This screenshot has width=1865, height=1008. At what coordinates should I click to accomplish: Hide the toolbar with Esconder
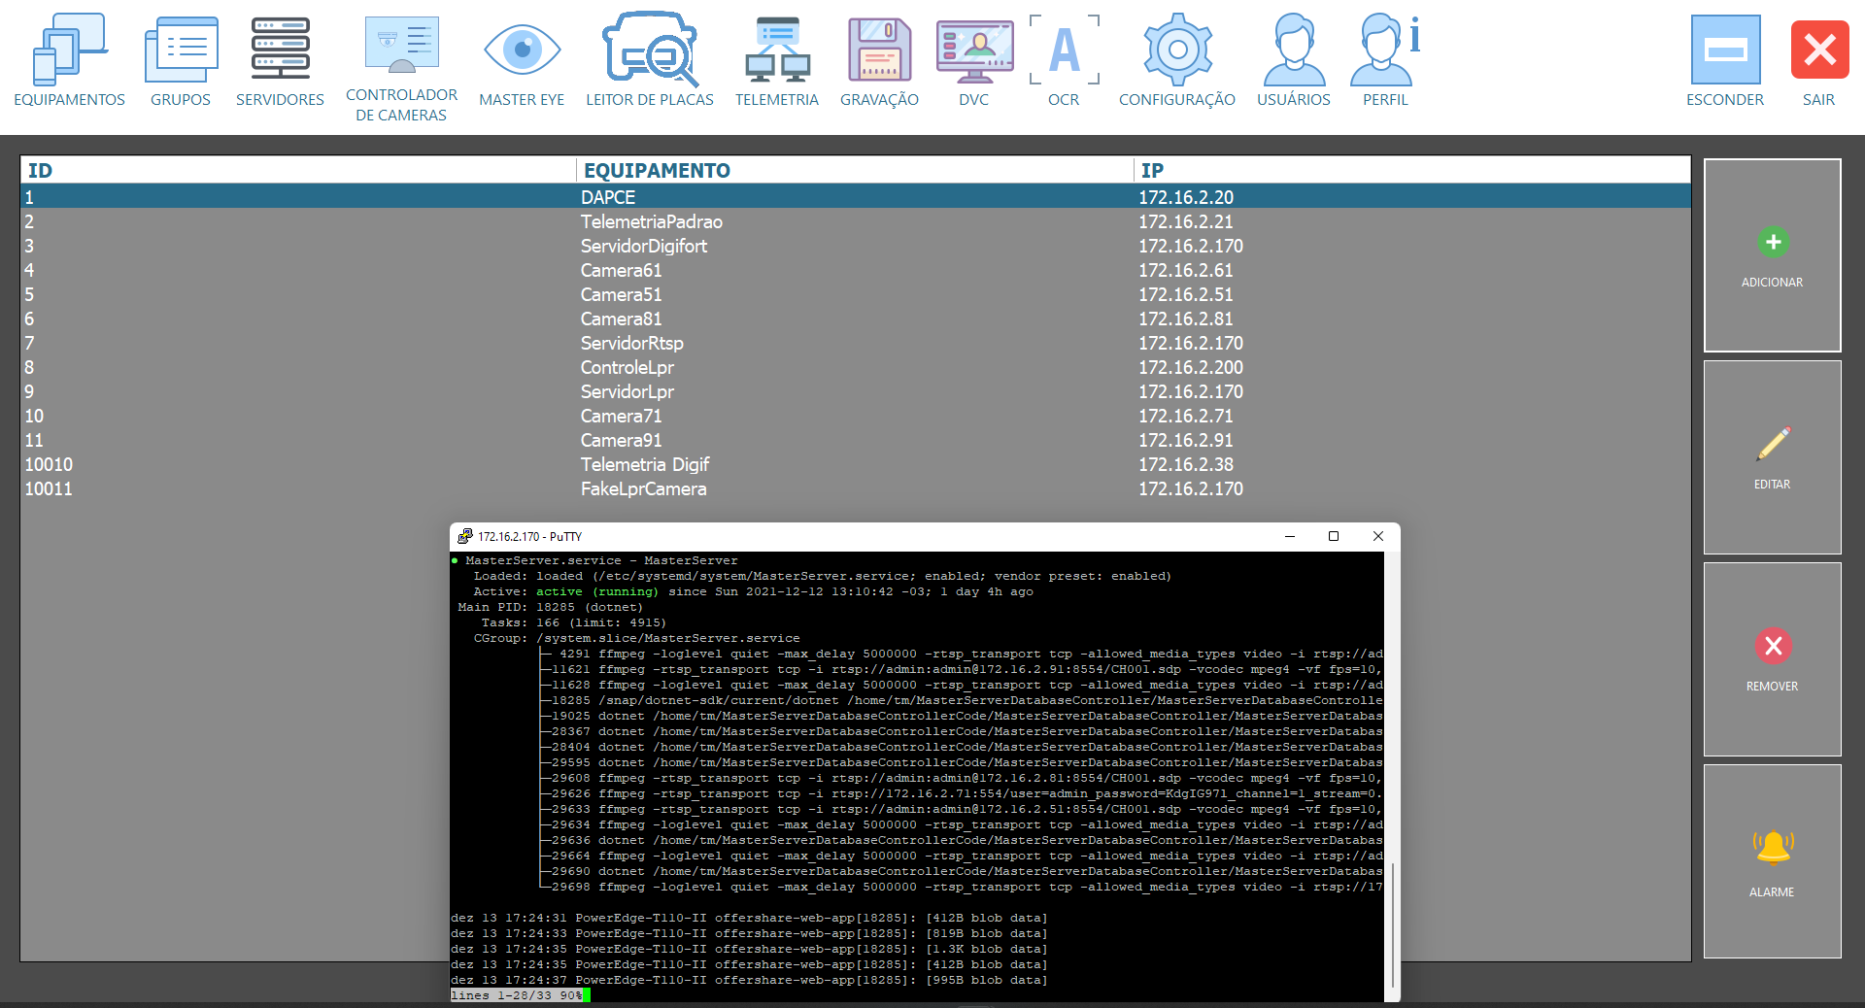1725,58
